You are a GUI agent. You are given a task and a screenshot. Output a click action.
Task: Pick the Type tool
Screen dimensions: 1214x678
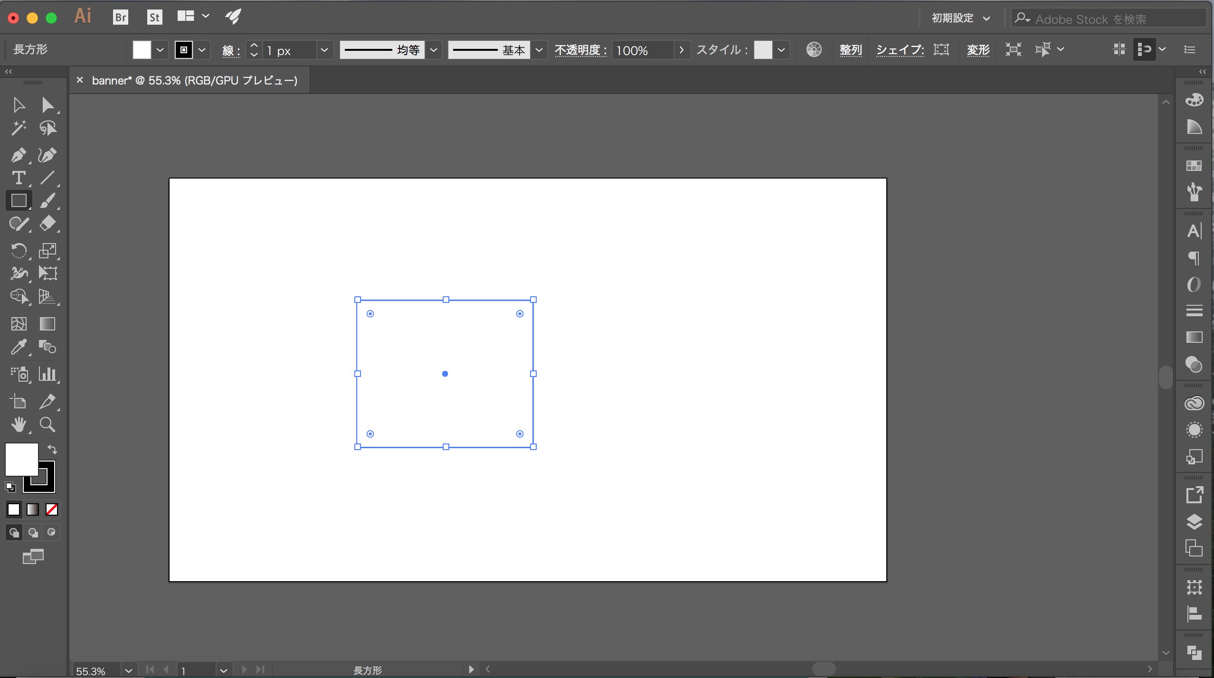click(19, 178)
